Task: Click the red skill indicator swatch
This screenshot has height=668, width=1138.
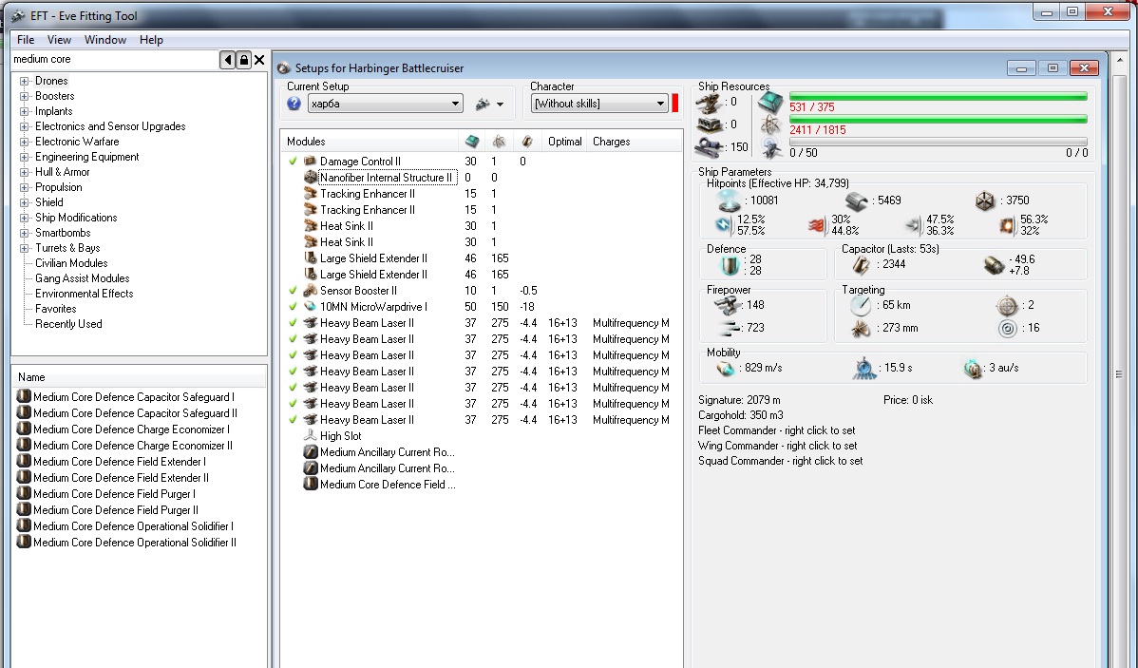Action: pyautogui.click(x=675, y=104)
